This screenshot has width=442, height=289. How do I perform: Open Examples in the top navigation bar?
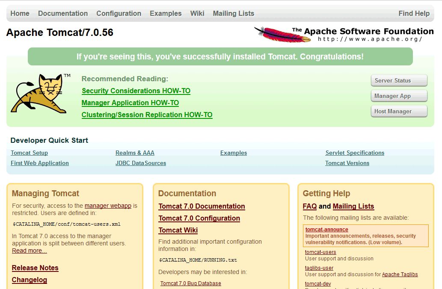[166, 13]
